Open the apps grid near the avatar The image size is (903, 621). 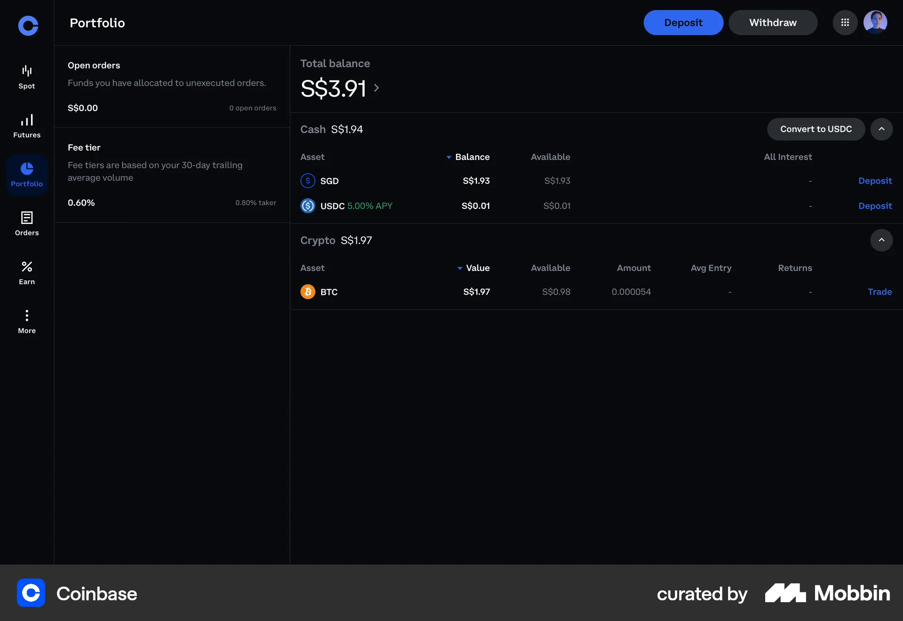pyautogui.click(x=845, y=22)
